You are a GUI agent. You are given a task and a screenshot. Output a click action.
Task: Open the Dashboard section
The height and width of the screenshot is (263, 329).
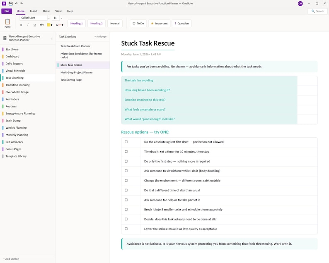(28, 56)
